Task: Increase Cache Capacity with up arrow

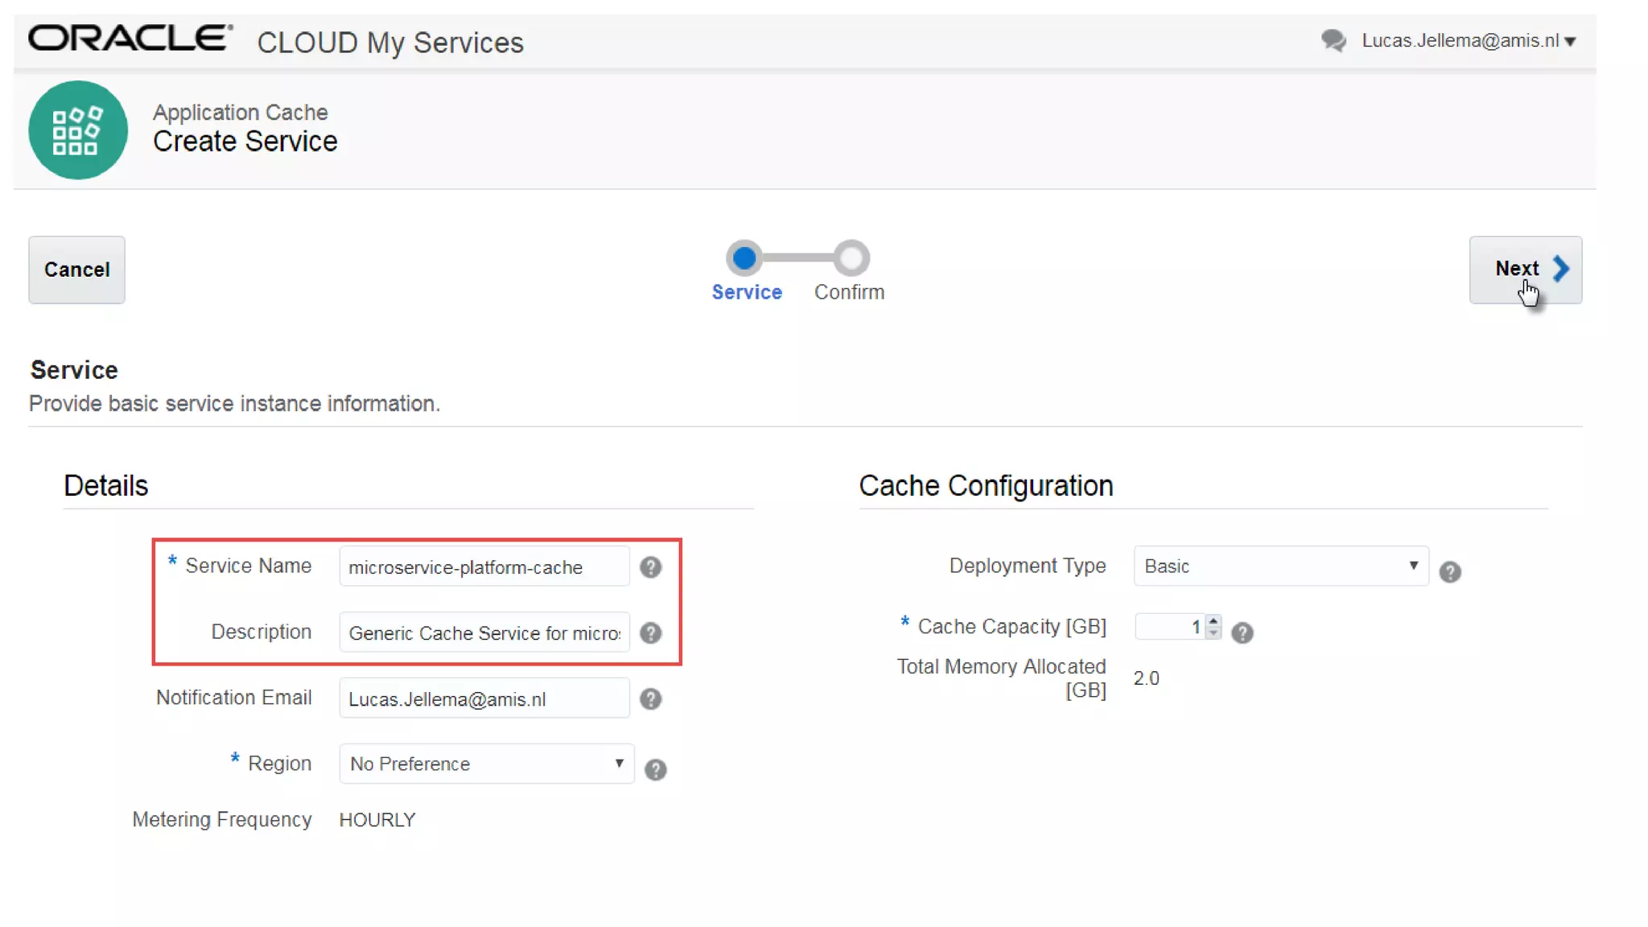Action: [1213, 620]
